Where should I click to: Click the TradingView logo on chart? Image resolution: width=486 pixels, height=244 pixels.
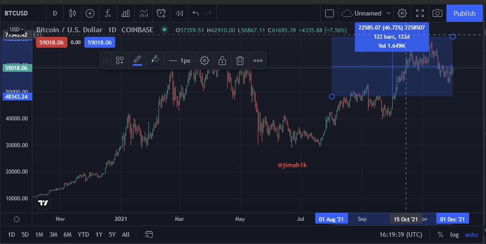pos(43,203)
